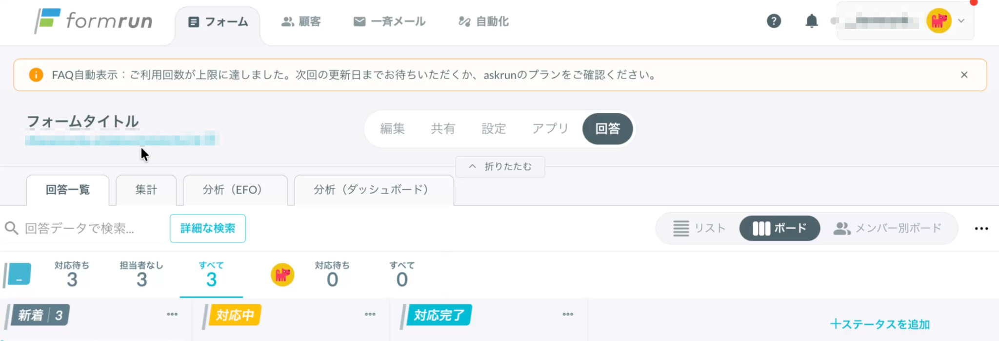Open three-dot menu beside メンバー別ボード
Image resolution: width=999 pixels, height=341 pixels.
coord(981,229)
